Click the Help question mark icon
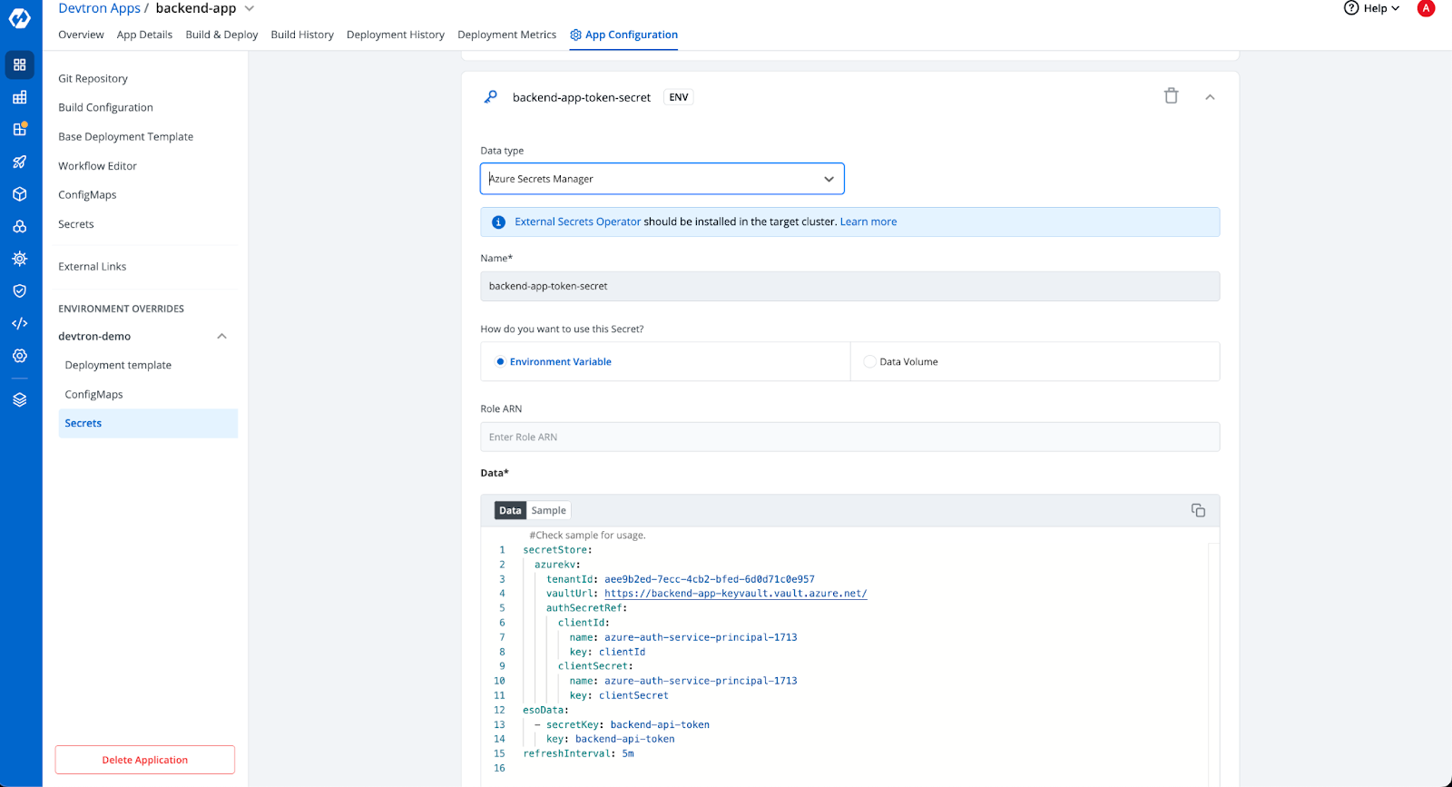The height and width of the screenshot is (787, 1452). [x=1351, y=8]
